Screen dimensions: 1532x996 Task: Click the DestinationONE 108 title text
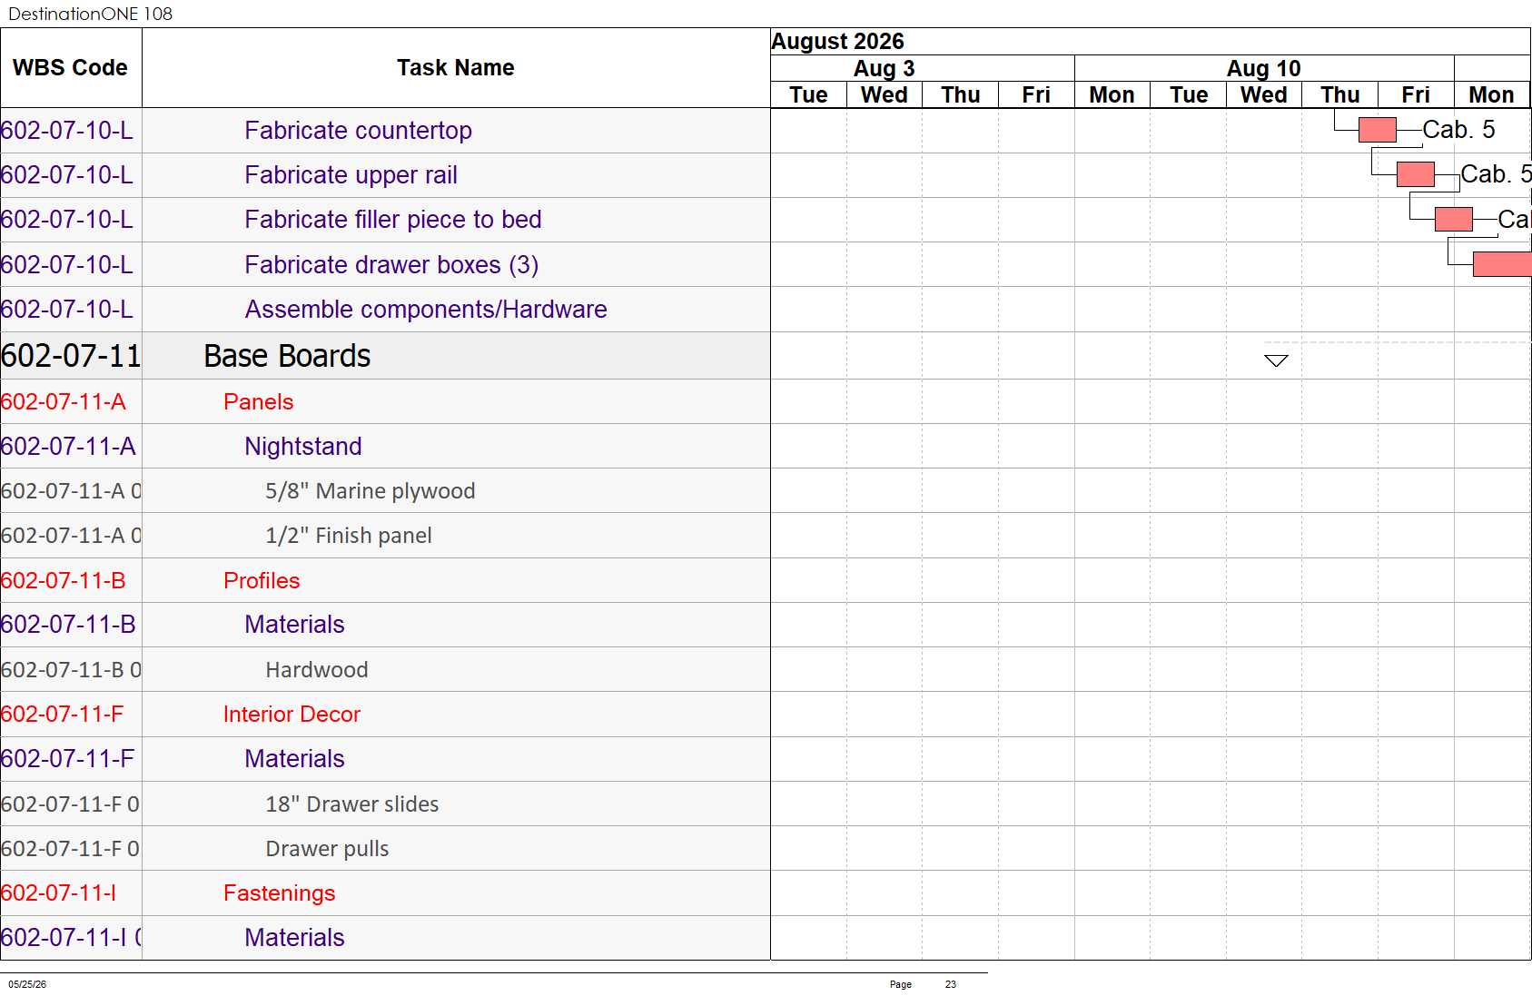click(90, 14)
